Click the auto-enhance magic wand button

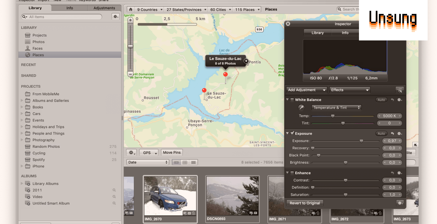pyautogui.click(x=400, y=90)
